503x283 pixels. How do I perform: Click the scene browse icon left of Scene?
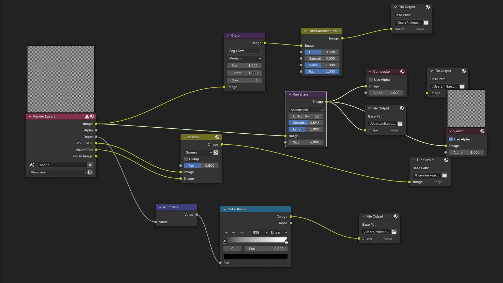(32, 165)
